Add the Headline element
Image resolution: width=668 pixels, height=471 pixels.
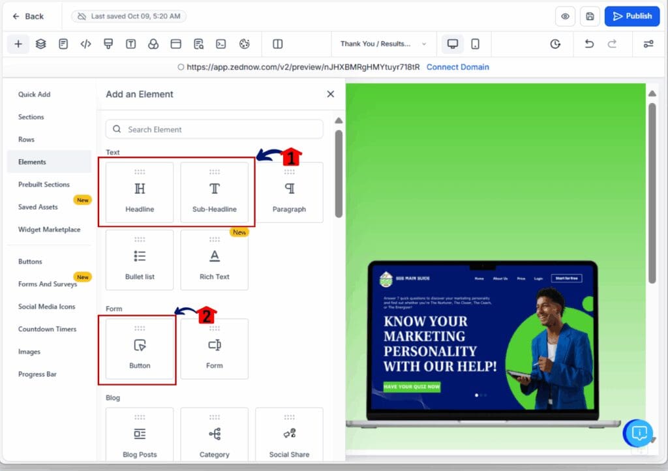coord(140,193)
